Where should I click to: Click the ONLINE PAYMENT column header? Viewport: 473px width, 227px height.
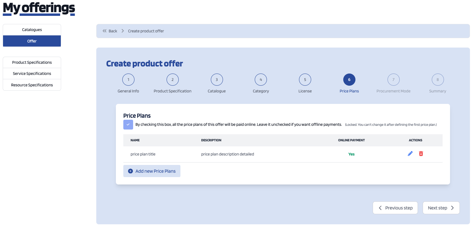351,140
